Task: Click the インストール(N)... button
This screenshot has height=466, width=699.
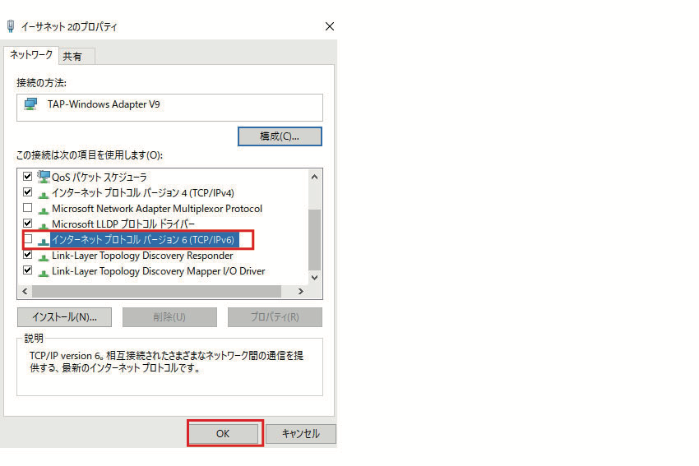Action: pyautogui.click(x=65, y=317)
